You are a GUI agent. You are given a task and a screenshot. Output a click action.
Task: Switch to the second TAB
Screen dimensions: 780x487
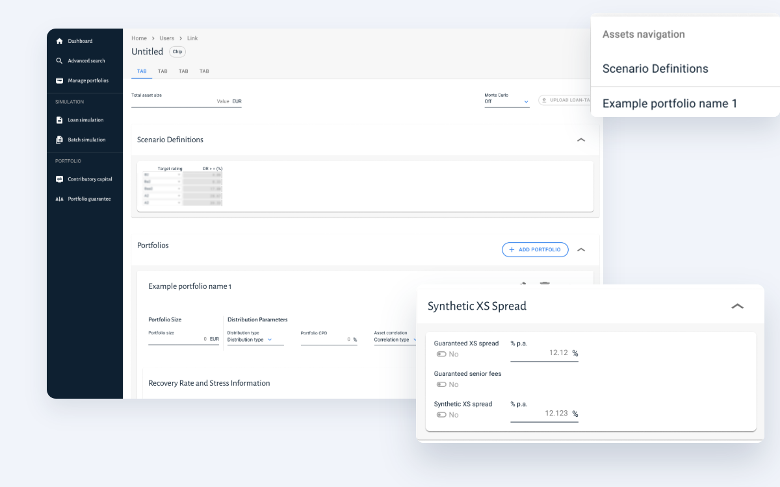(x=162, y=71)
